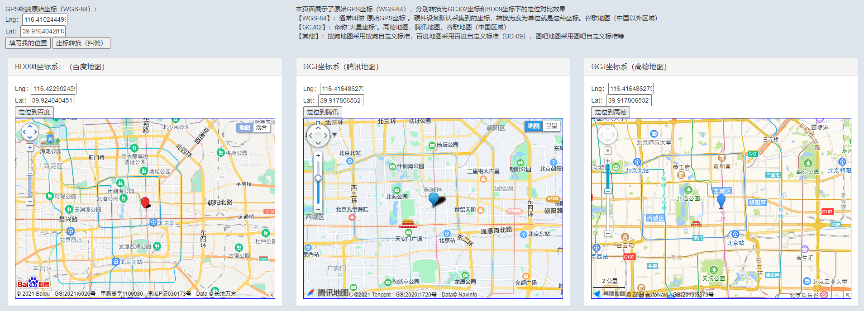Click the Amap pan direction control
The image size is (864, 311).
(607, 134)
